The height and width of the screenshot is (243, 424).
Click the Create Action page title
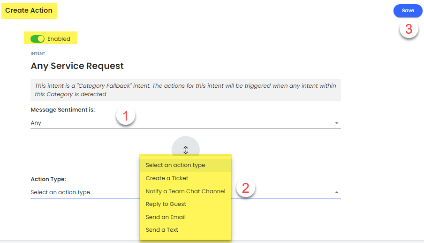[29, 10]
